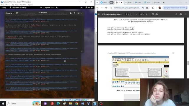Screen dimensions: 189x106
Task: Rotate the PDF counterclockwise
Action: pyautogui.click(x=157, y=14)
